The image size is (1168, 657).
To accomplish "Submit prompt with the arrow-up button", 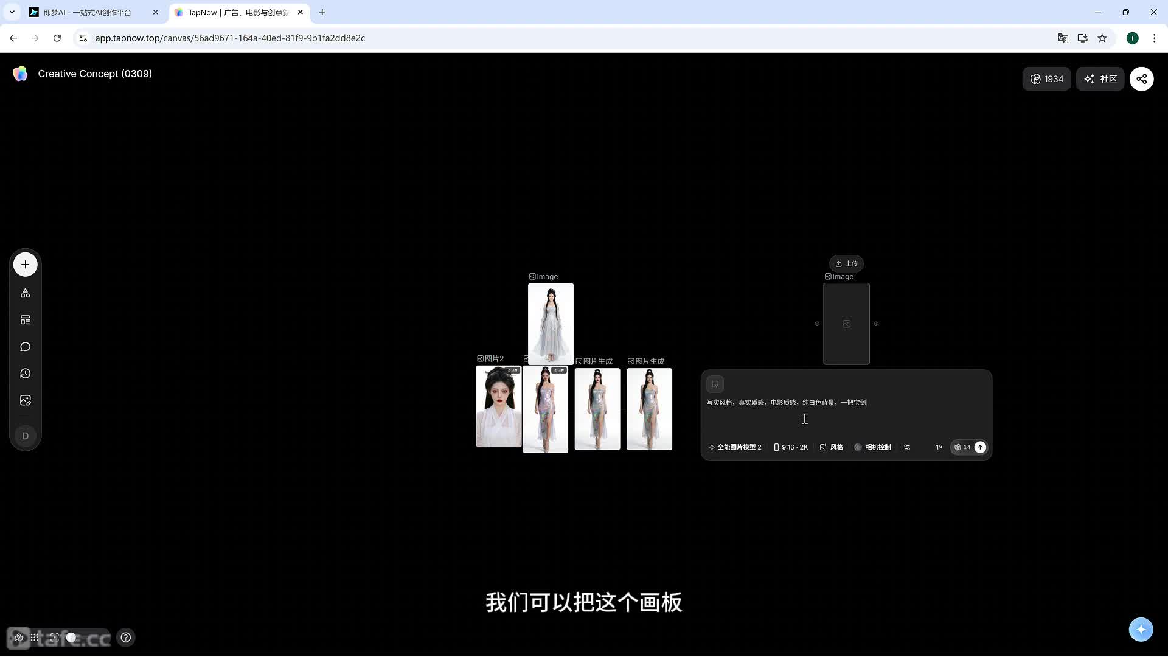I will (x=980, y=447).
